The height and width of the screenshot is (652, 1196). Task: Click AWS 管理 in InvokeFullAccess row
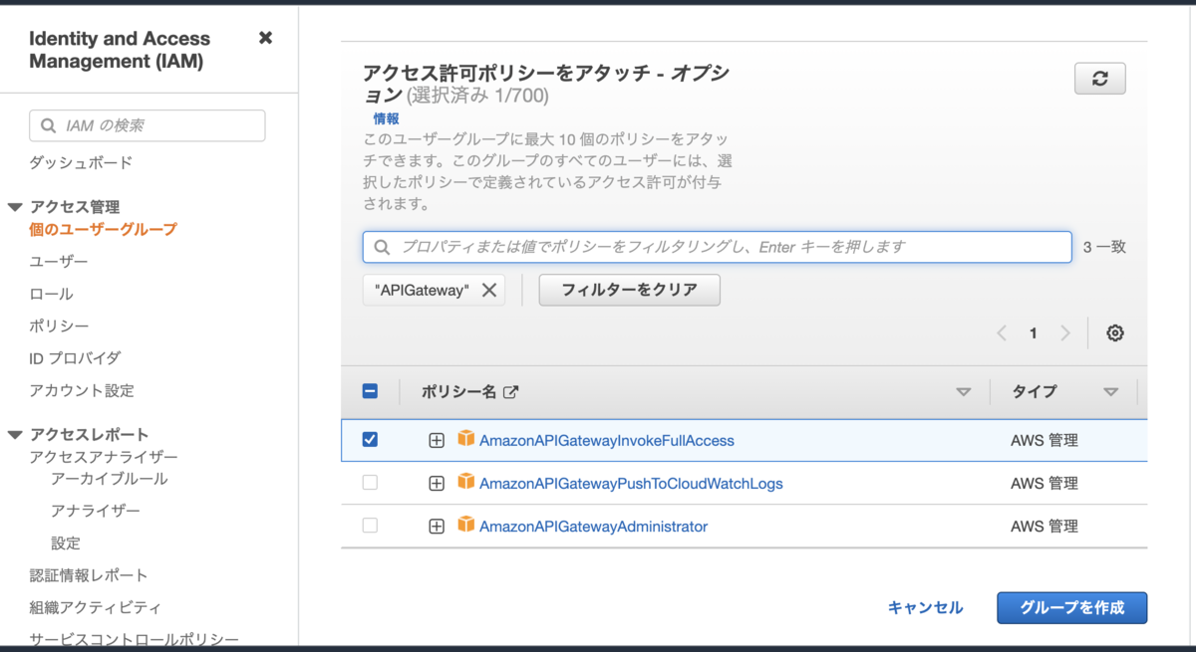click(x=1044, y=440)
